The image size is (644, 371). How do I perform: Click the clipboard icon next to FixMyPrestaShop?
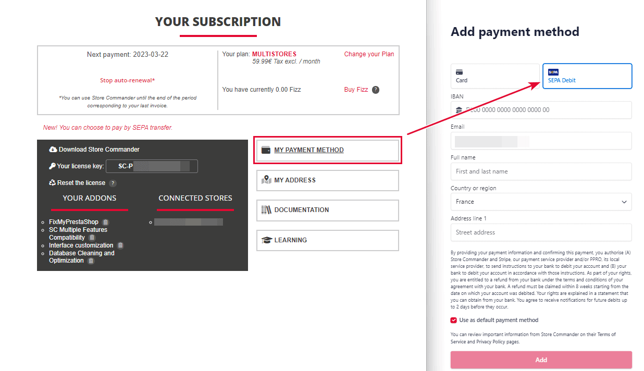coord(106,222)
